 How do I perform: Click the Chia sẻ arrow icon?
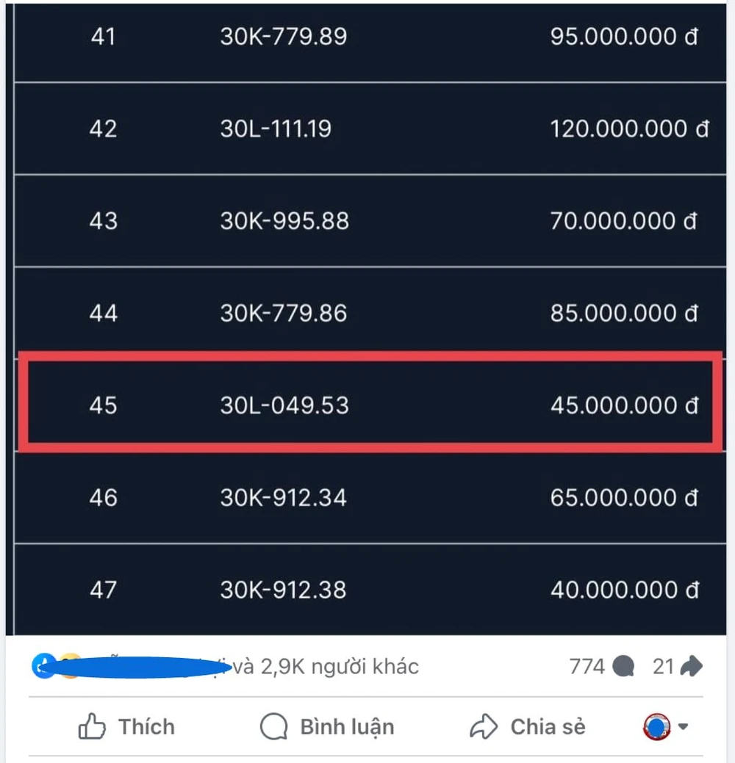coord(484,727)
